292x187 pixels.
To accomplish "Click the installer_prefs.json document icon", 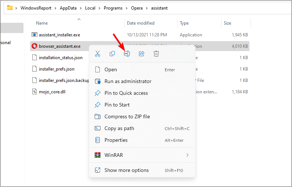I will point(34,69).
